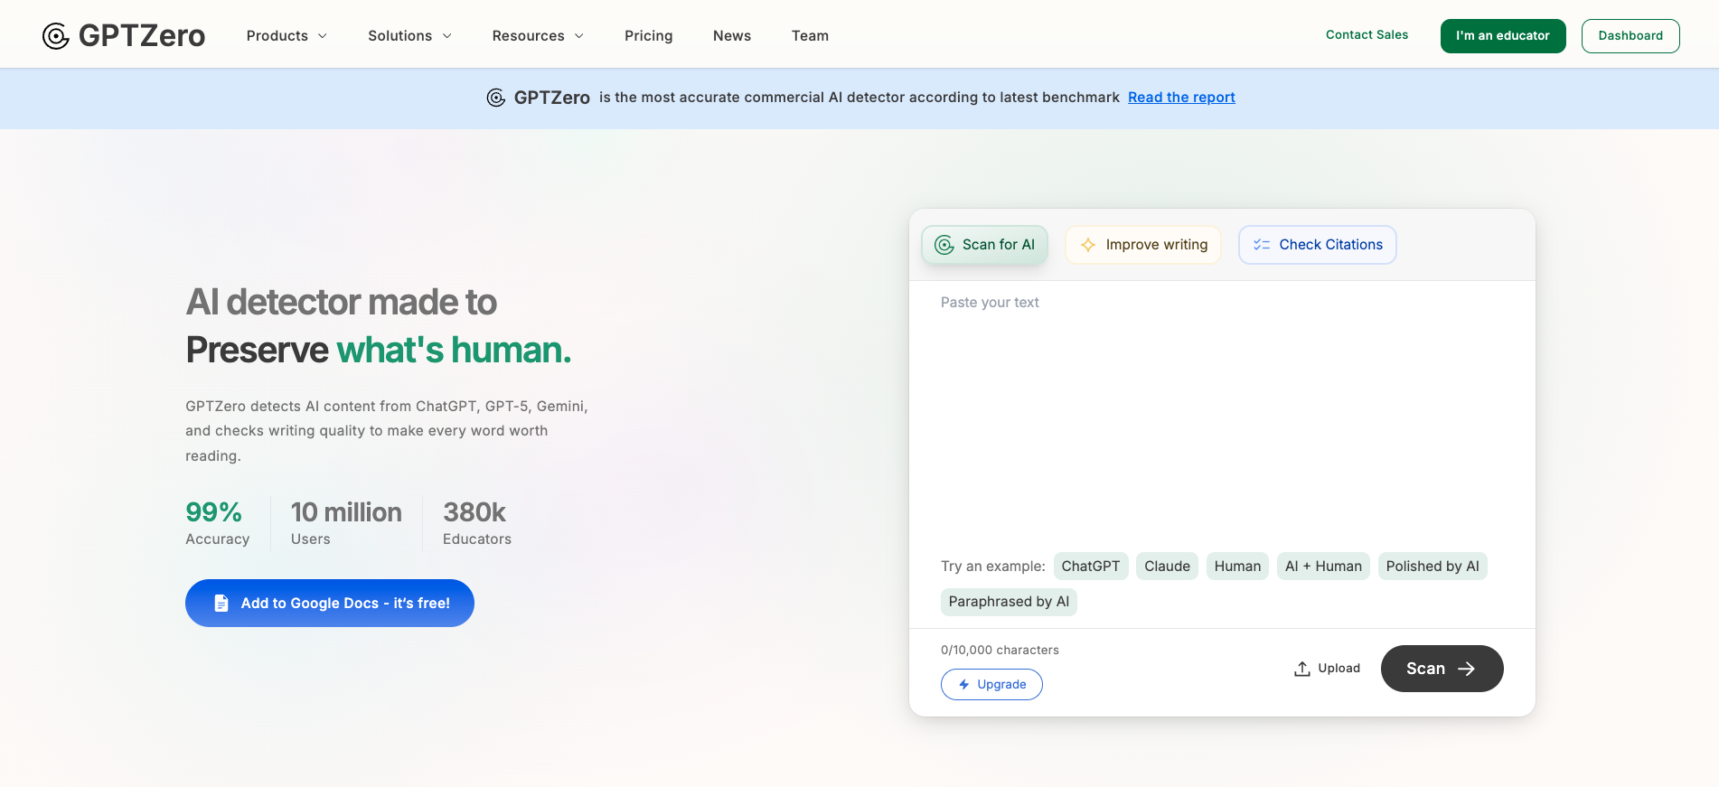Click the document icon on Google Docs button

[221, 604]
